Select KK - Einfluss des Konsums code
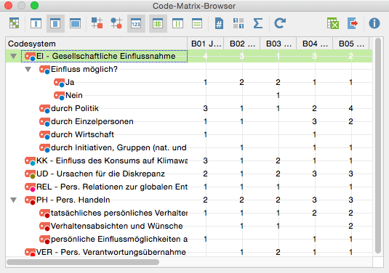 click(x=112, y=160)
